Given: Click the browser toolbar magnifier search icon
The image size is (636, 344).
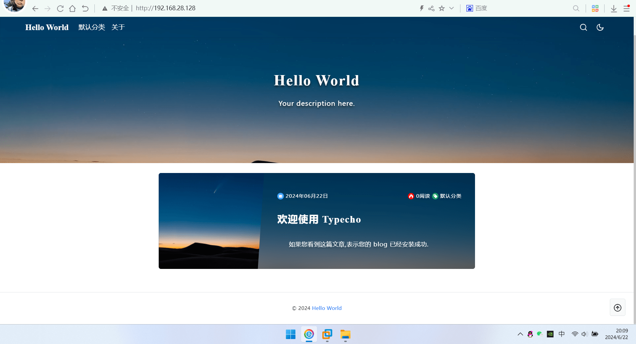Looking at the screenshot, I should [x=576, y=8].
